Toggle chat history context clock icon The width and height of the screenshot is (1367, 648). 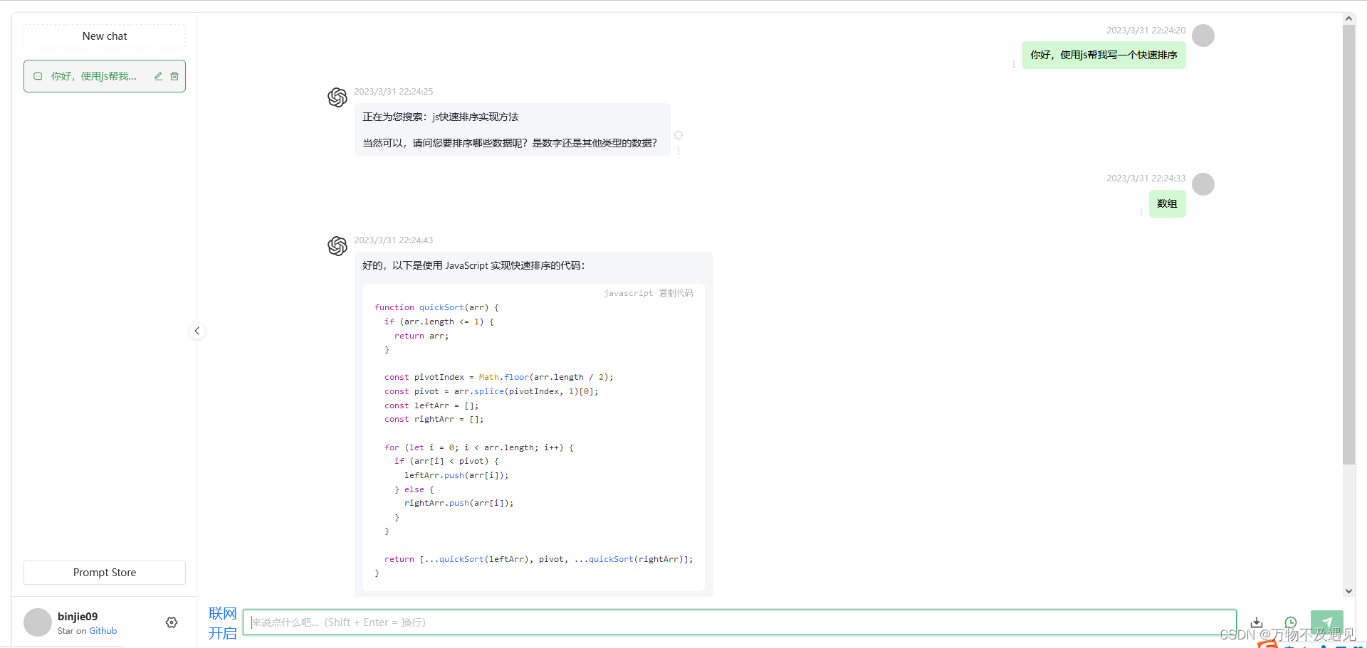[x=1291, y=622]
